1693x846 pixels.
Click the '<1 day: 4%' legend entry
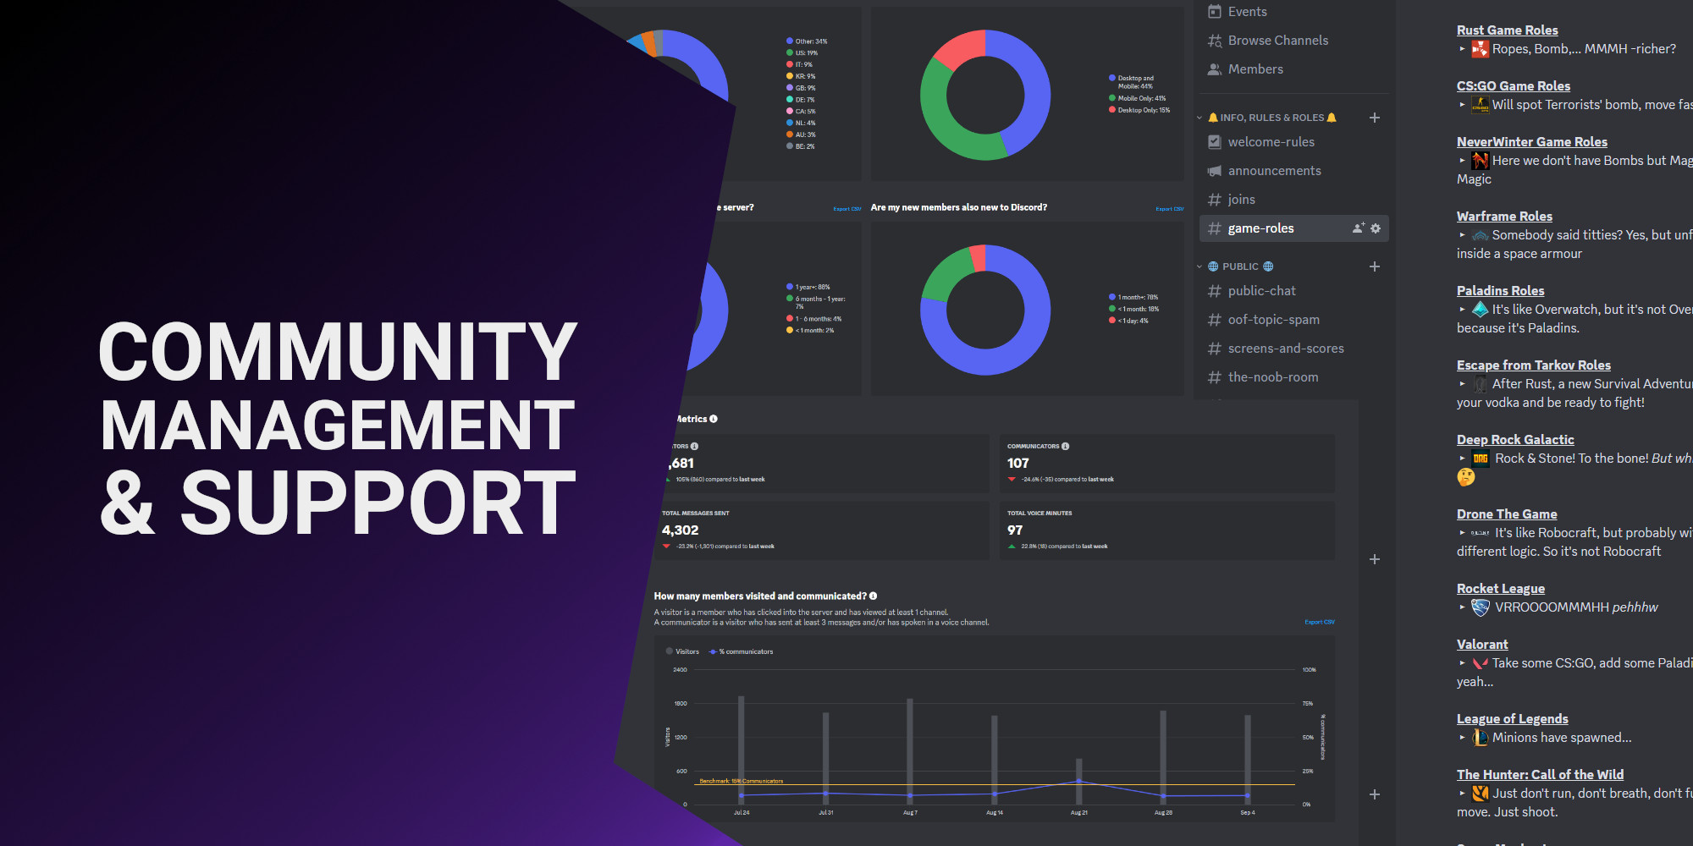click(x=1129, y=321)
